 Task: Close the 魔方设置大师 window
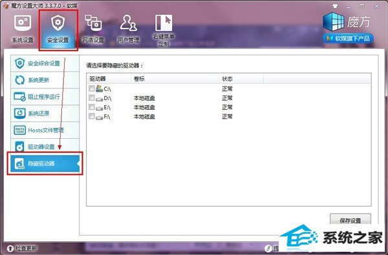pyautogui.click(x=376, y=6)
